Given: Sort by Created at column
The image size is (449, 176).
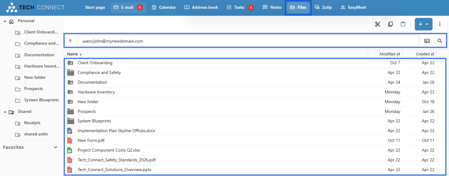Looking at the screenshot, I should (425, 54).
